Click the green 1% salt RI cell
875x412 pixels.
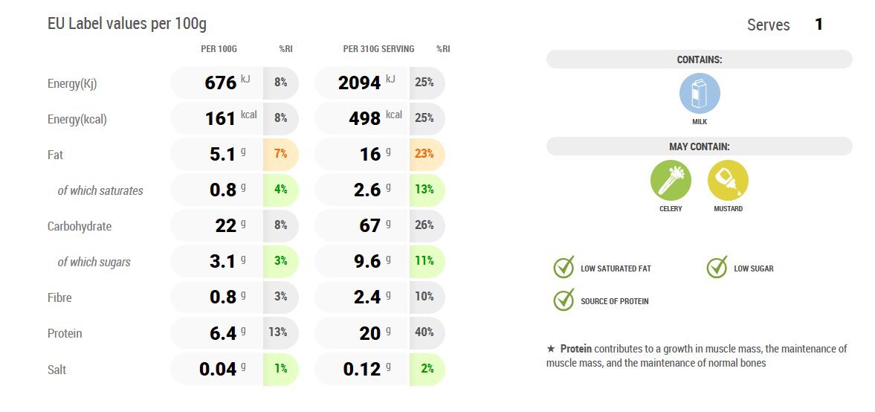coord(280,369)
